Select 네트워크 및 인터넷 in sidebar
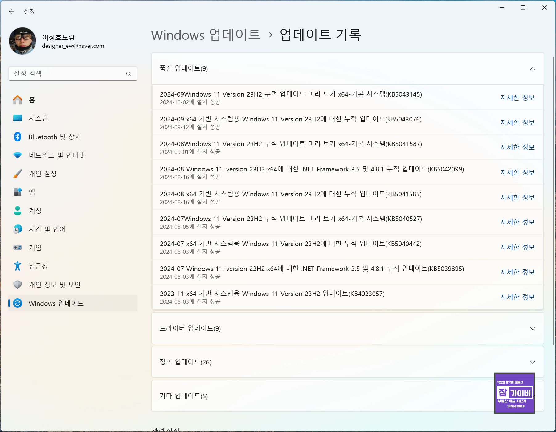 tap(73, 155)
